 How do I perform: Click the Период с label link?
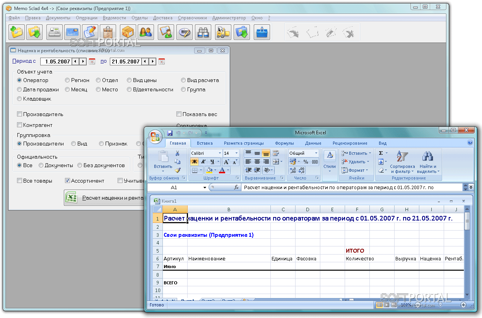[24, 61]
